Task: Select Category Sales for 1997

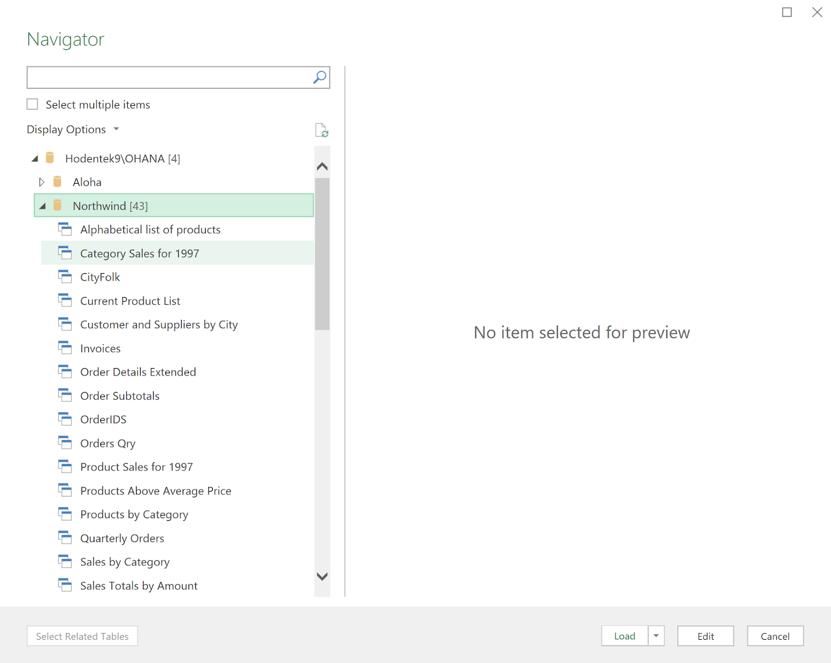Action: [139, 253]
